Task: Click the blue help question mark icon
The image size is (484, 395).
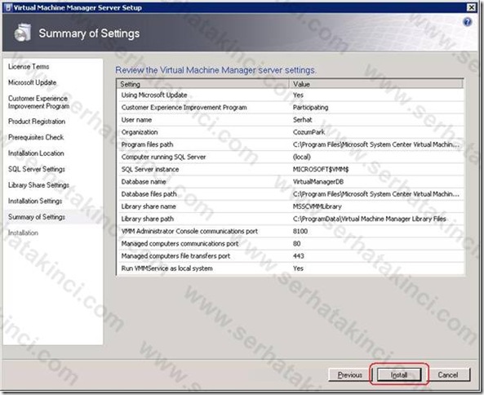Action: [468, 22]
